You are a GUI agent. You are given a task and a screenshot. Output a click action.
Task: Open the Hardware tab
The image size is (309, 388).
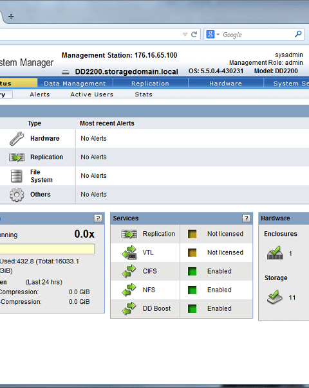[226, 84]
